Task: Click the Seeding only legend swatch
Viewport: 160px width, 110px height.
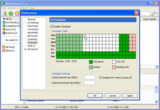Action: [x=114, y=67]
